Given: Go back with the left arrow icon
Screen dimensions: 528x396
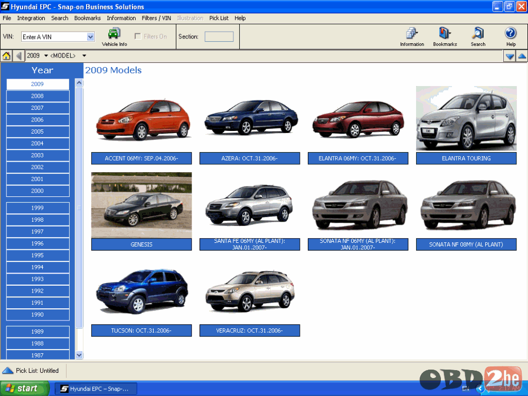Looking at the screenshot, I should point(19,56).
